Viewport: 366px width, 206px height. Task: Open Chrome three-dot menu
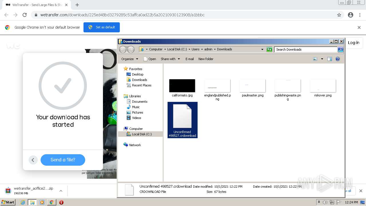click(x=360, y=15)
